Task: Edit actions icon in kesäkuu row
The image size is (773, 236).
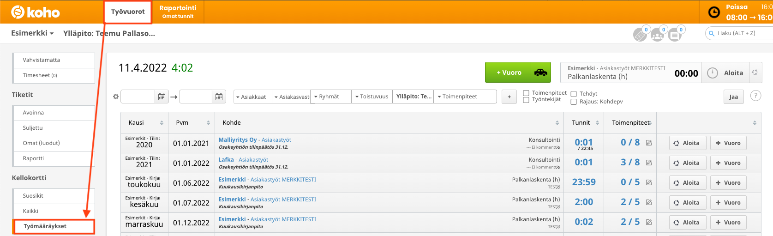Action: tap(649, 202)
